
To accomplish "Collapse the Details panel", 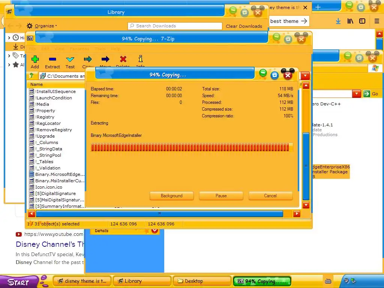I will pyautogui.click(x=154, y=231).
